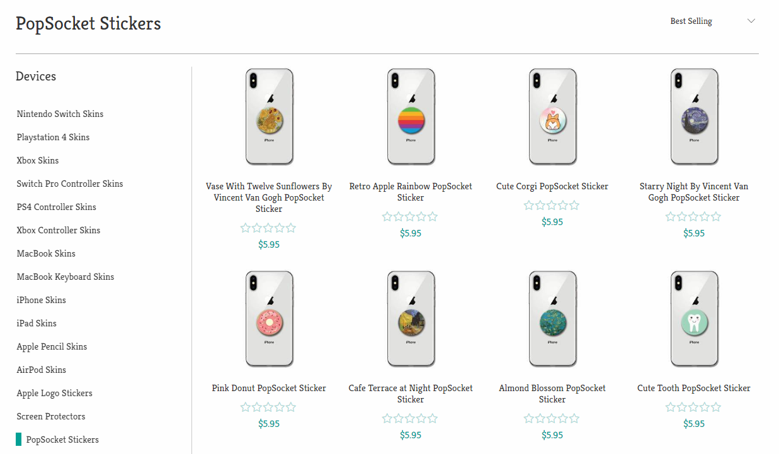779x454 pixels.
Task: Go to Nintendo Switch Skins category
Action: [60, 114]
